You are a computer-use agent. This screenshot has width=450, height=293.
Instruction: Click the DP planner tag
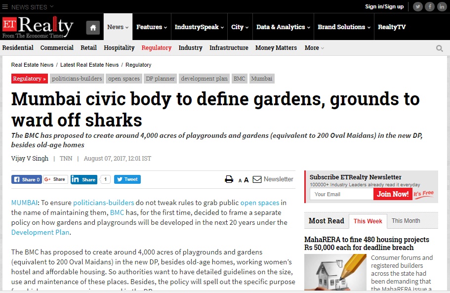click(160, 79)
